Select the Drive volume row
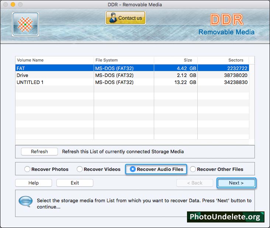Viewport: 270px width, 228px height. point(132,75)
